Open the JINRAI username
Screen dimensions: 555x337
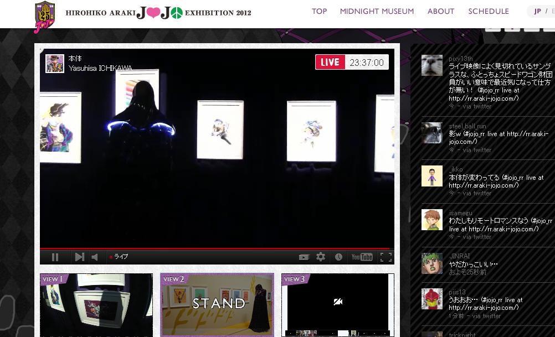click(x=459, y=256)
